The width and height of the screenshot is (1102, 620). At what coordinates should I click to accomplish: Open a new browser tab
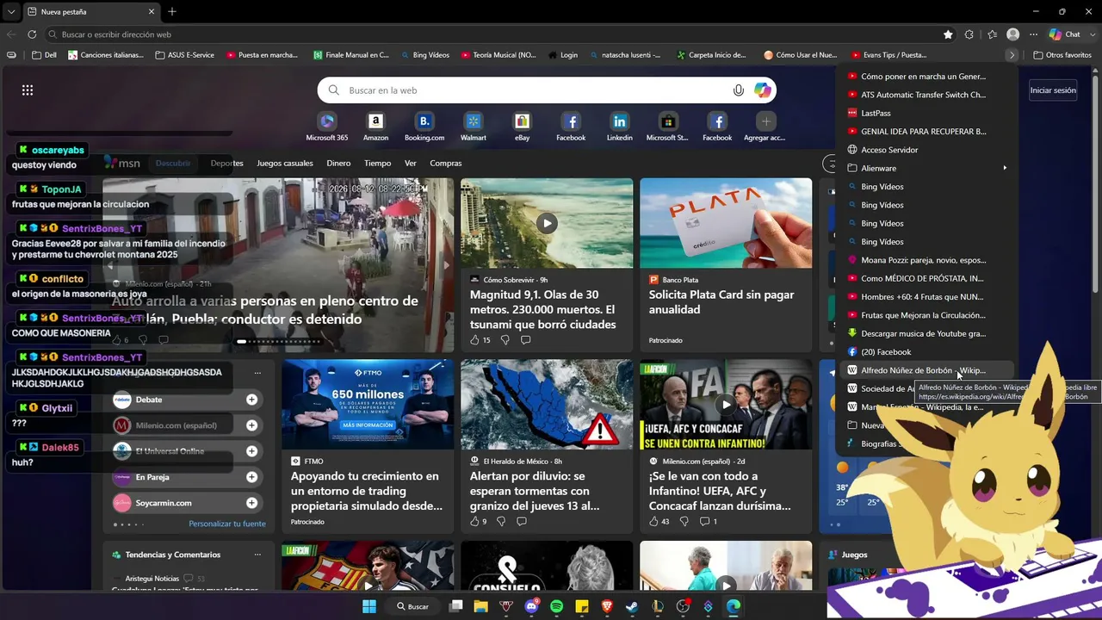click(x=172, y=12)
